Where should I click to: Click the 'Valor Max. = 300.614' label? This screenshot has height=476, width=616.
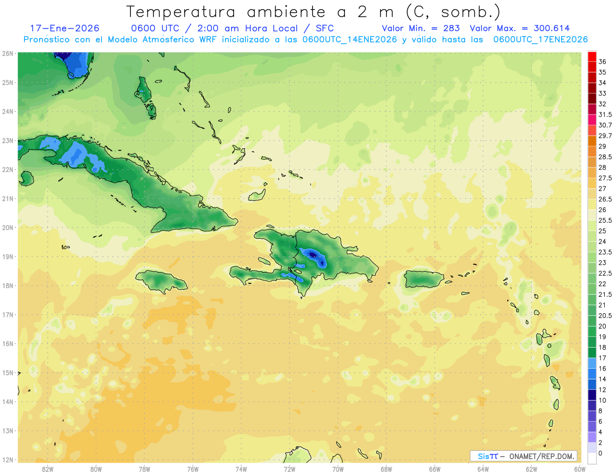519,28
